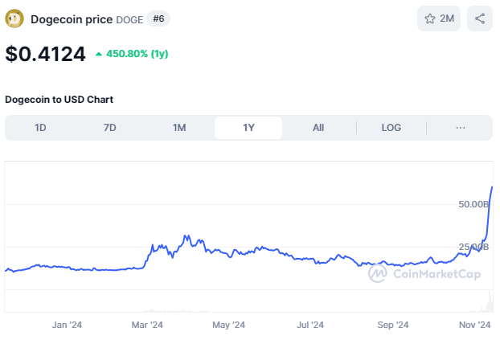Click the Jul '24 axis label
This screenshot has width=500, height=344.
pos(310,325)
